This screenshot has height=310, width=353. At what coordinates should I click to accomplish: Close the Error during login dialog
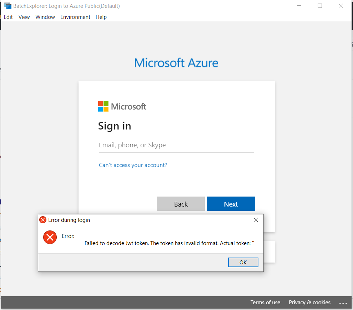point(256,220)
